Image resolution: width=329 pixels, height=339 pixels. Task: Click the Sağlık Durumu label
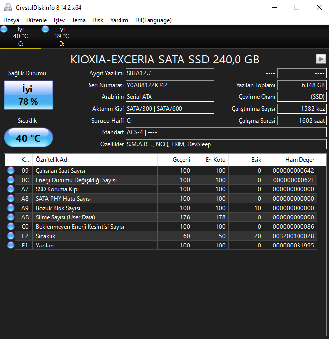tap(27, 73)
